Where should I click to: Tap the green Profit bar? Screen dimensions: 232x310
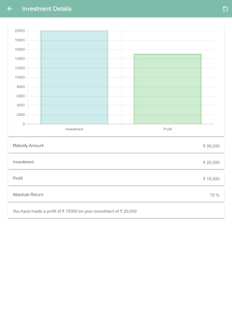coord(167,89)
